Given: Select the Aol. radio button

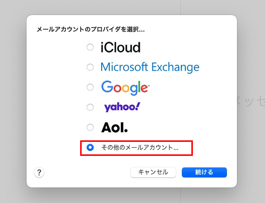Looking at the screenshot, I should click(x=90, y=127).
